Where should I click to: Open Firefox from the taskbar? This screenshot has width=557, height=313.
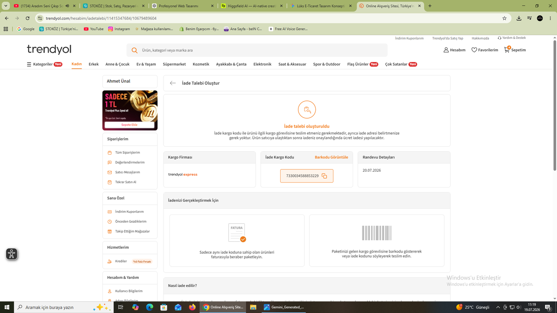(x=192, y=307)
